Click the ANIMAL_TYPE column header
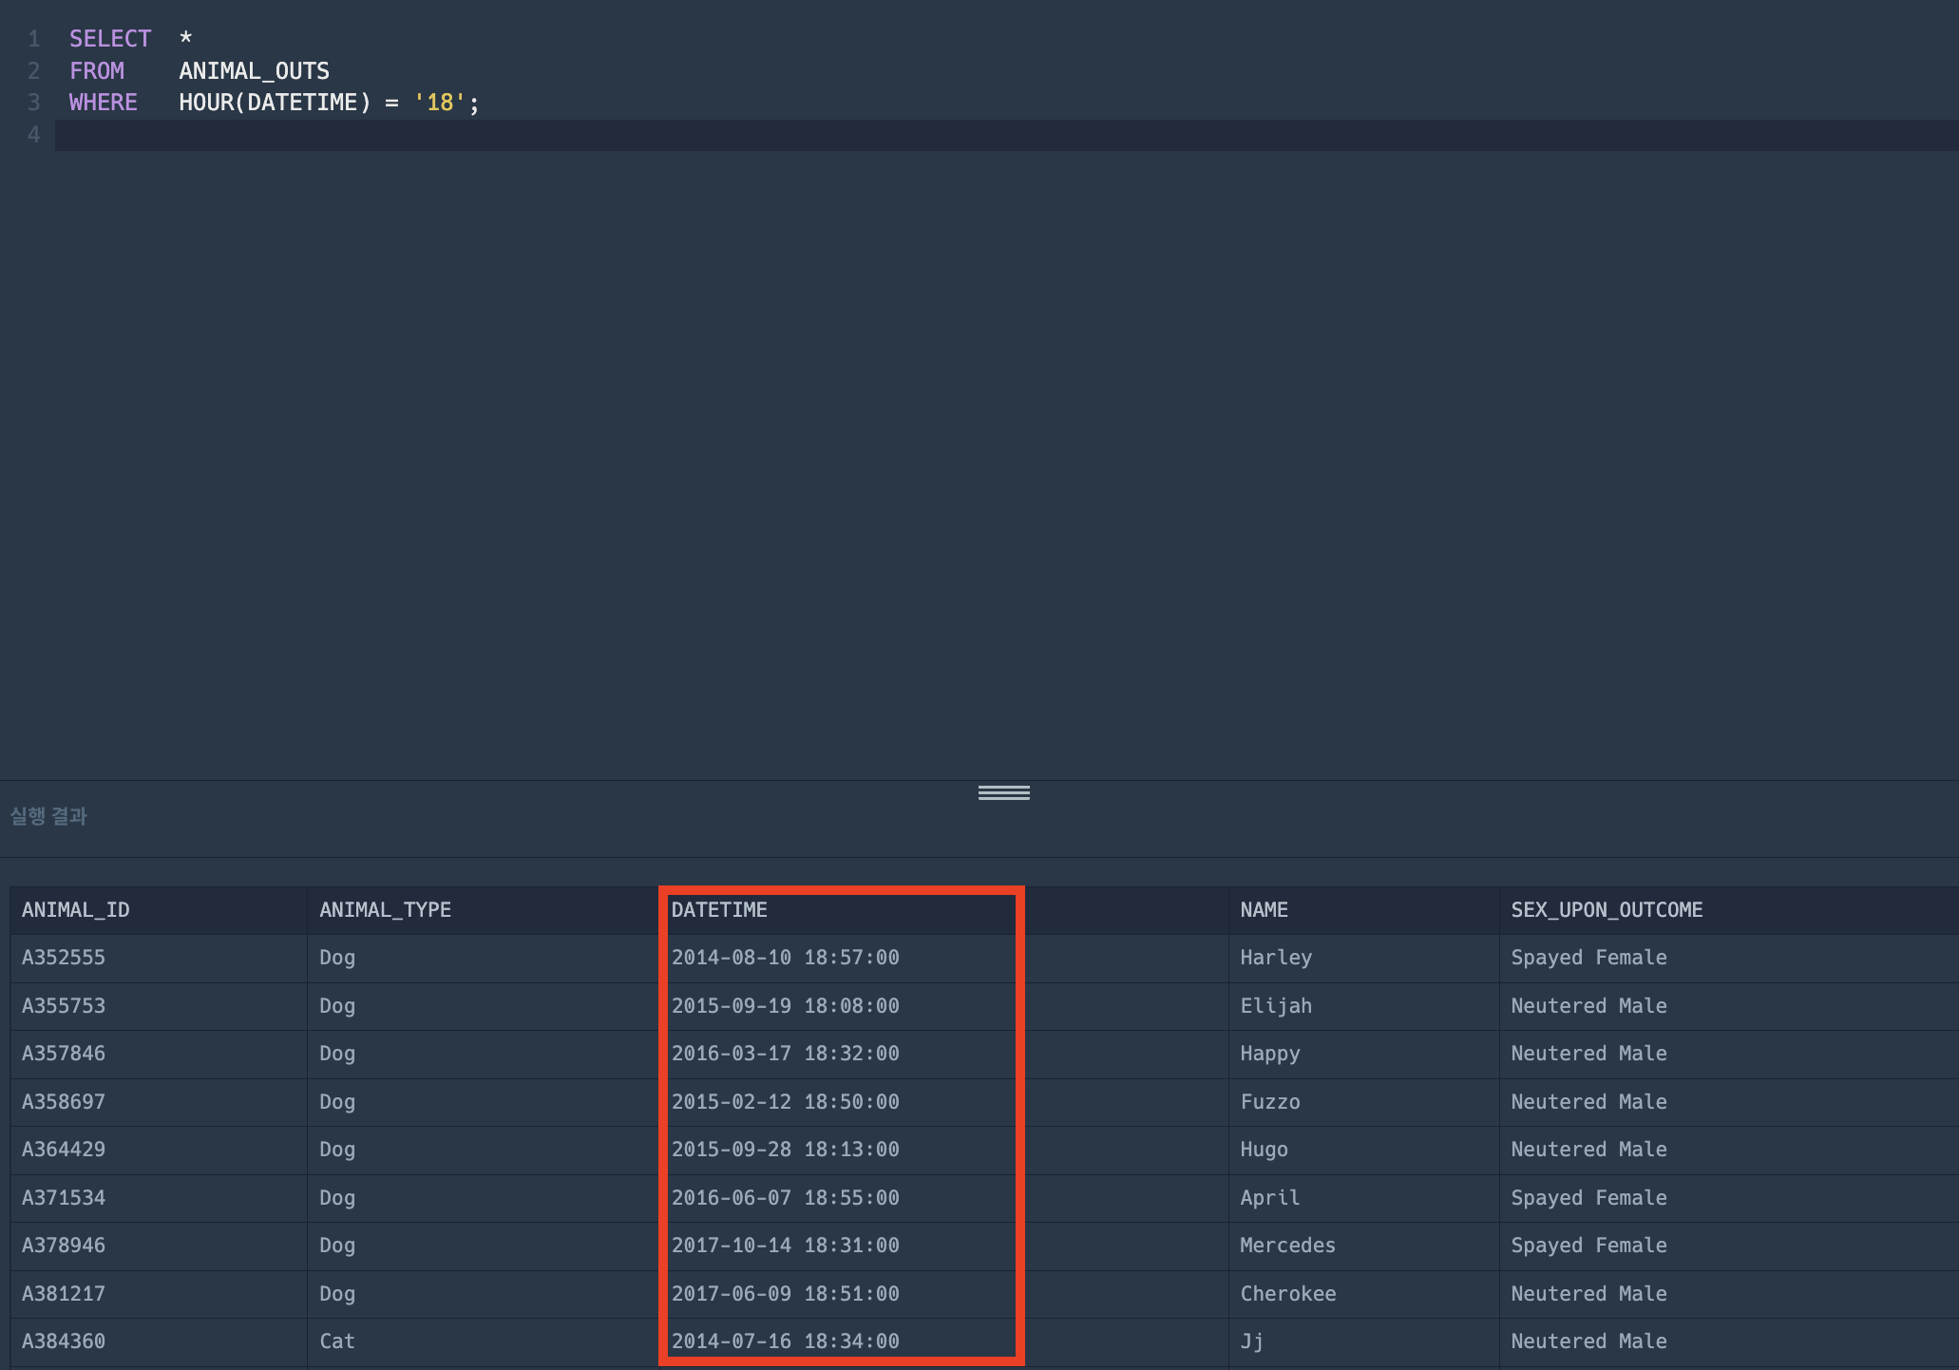 385,910
